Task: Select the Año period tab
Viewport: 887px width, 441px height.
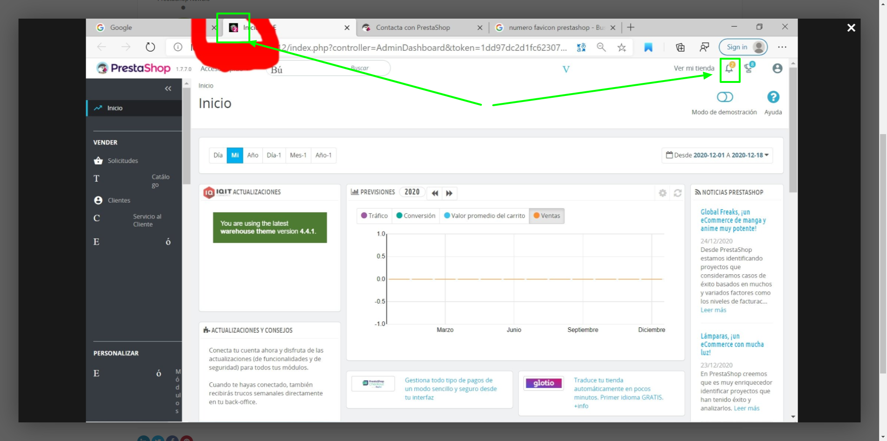Action: (253, 155)
